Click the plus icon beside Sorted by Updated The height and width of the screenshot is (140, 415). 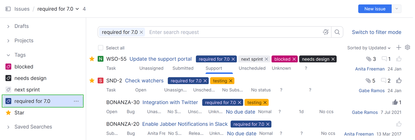pos(399,48)
